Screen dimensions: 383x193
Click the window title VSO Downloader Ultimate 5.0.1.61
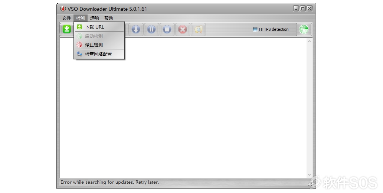[x=107, y=9]
